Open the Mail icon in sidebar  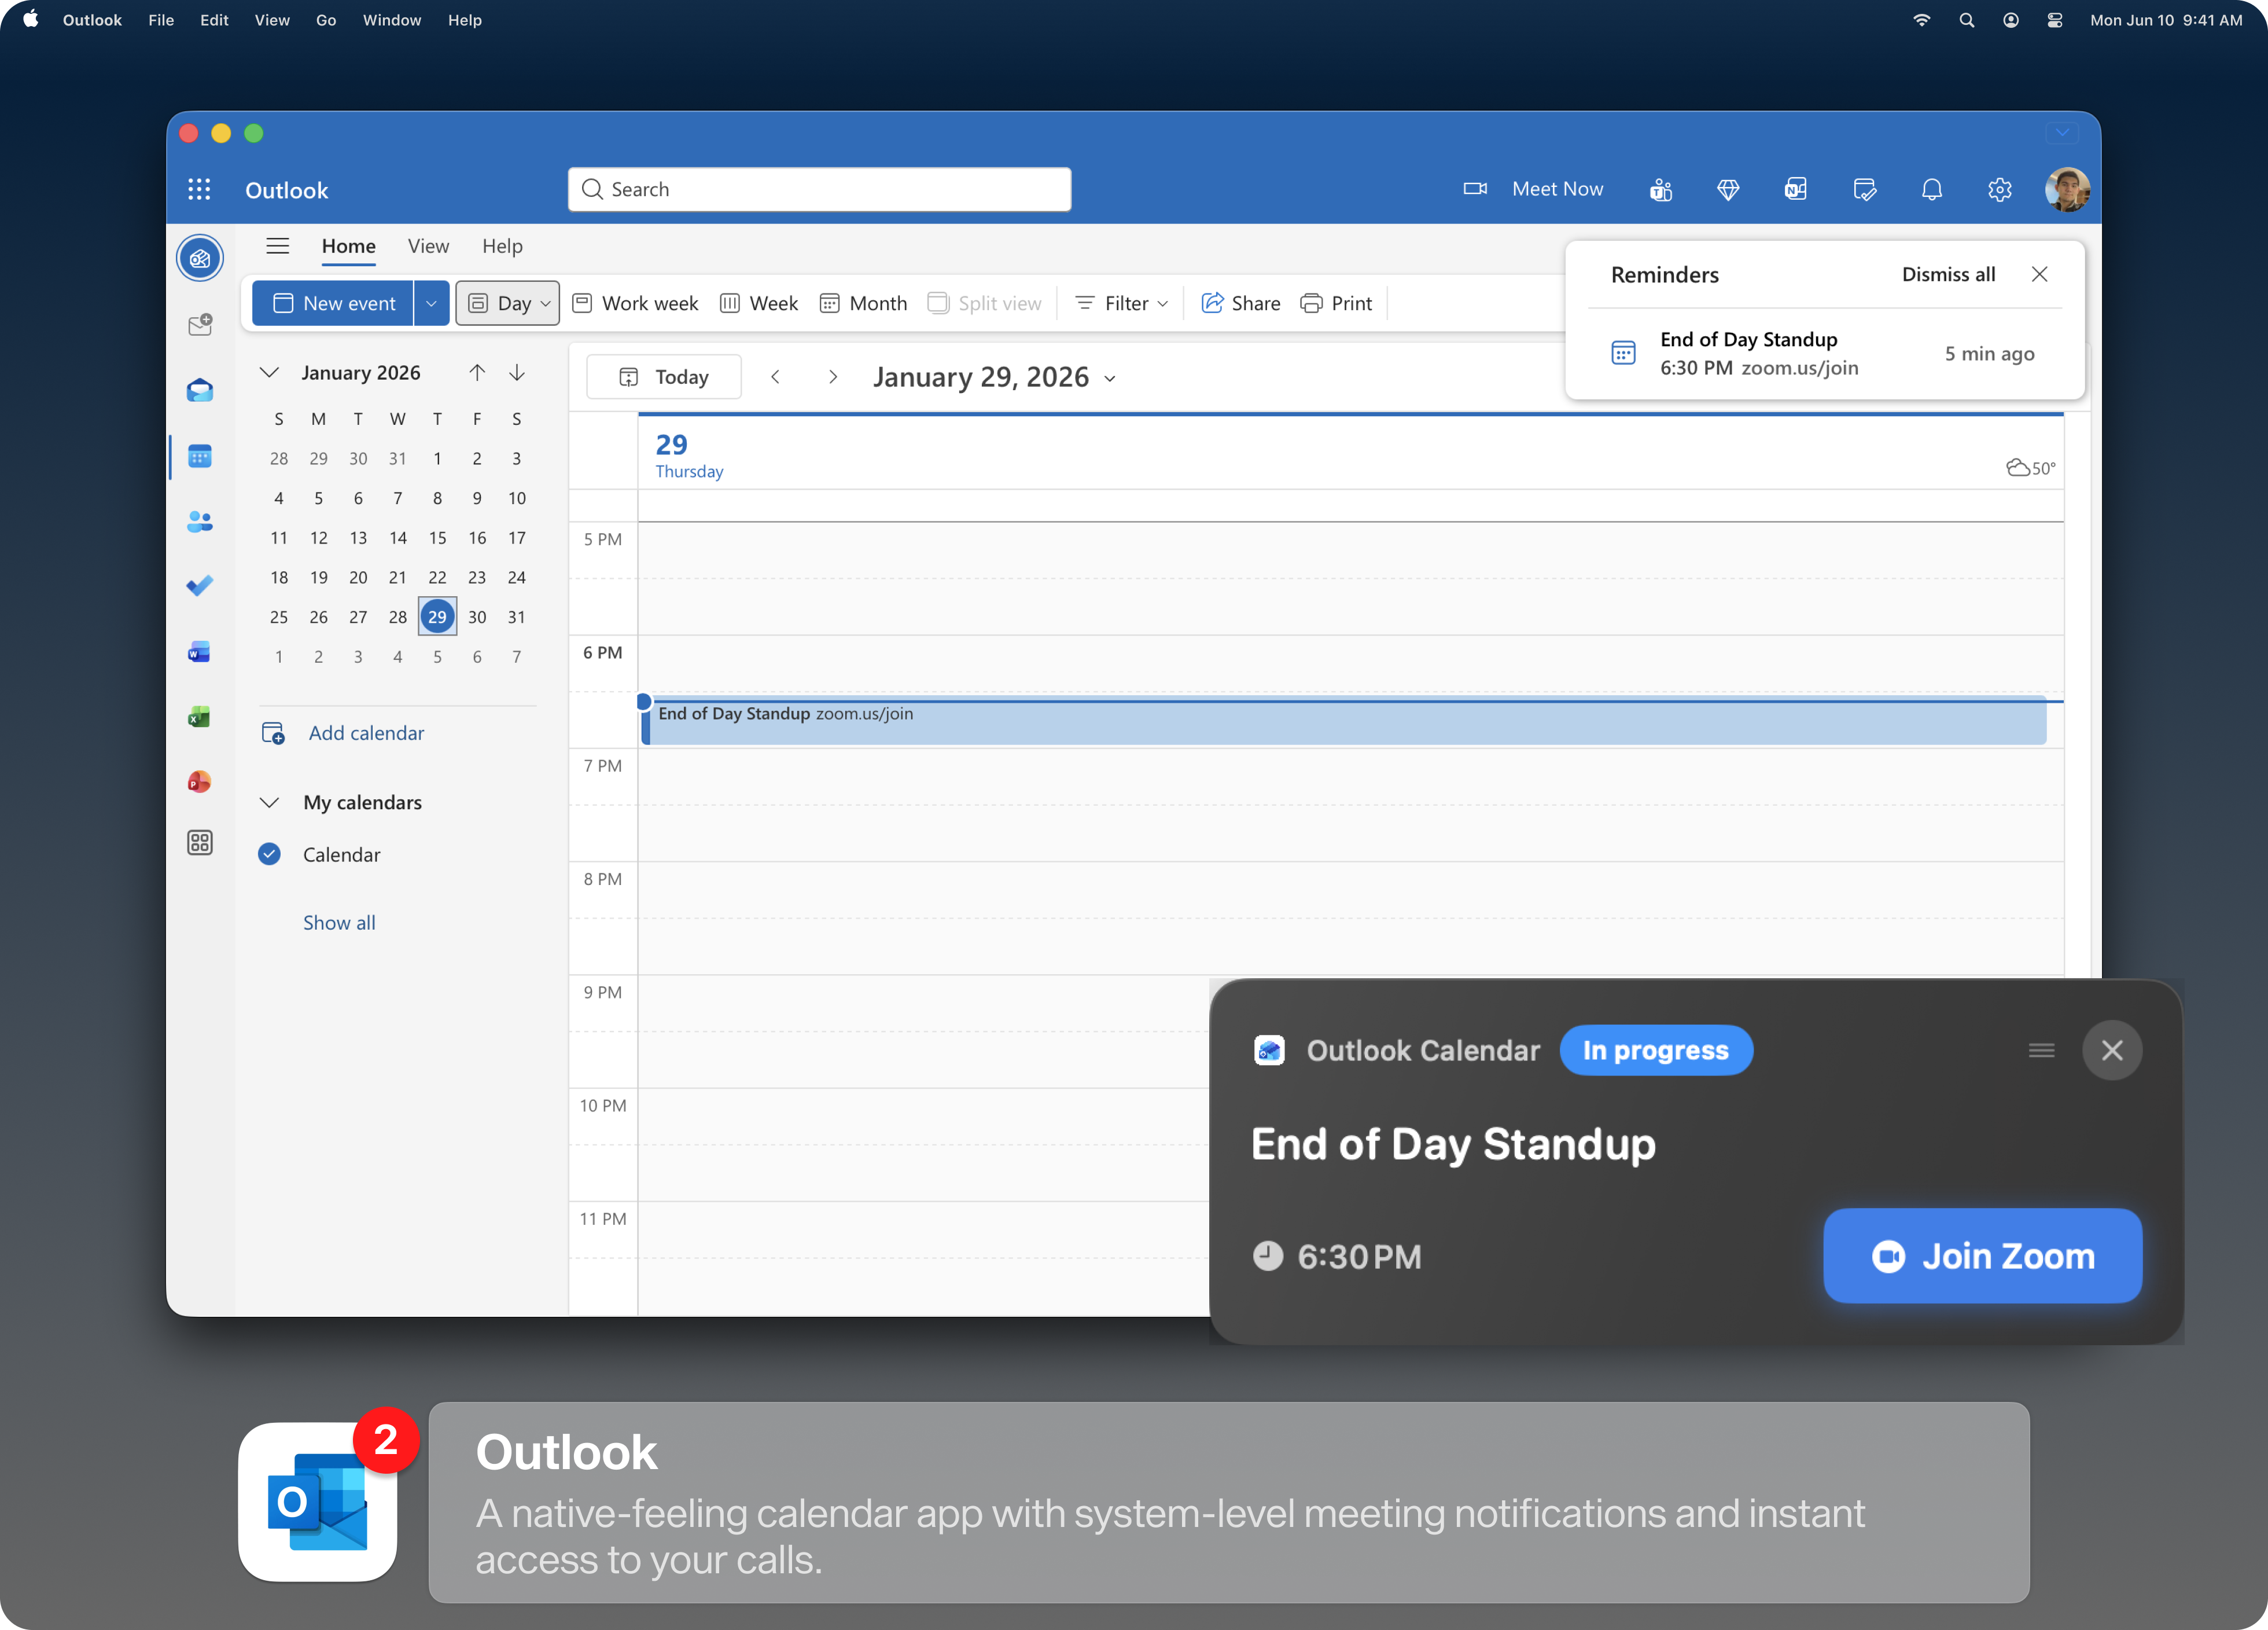click(x=200, y=390)
